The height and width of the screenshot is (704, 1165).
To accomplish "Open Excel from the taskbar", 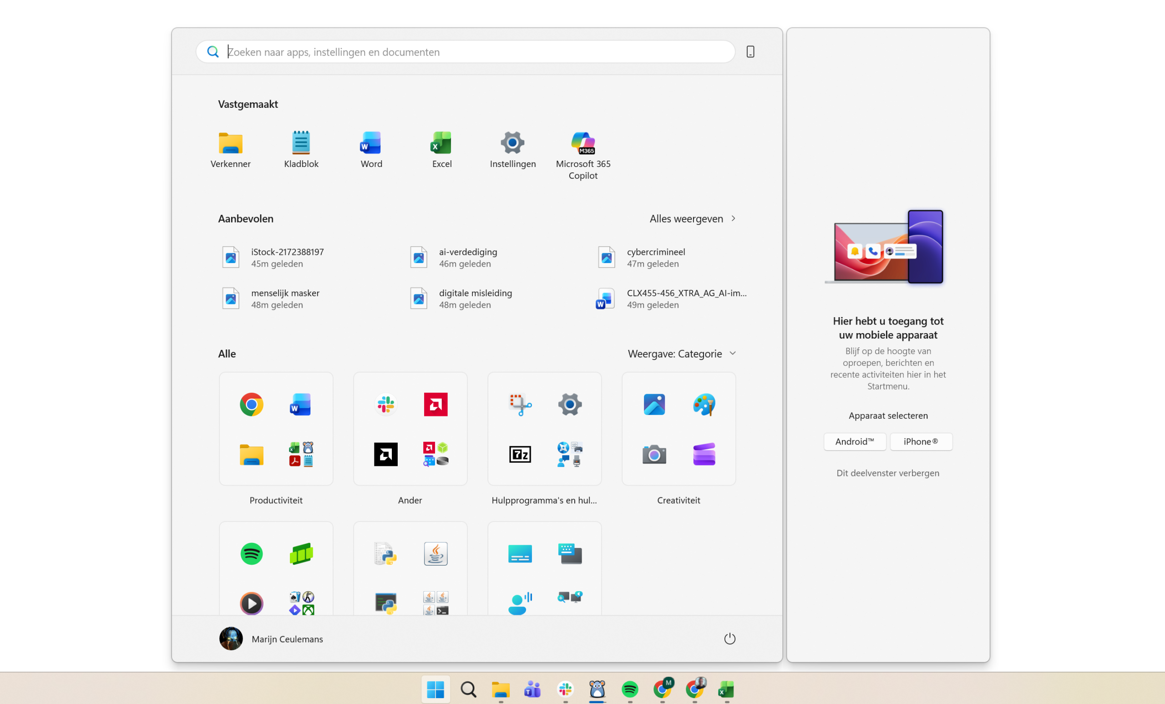I will (x=726, y=689).
